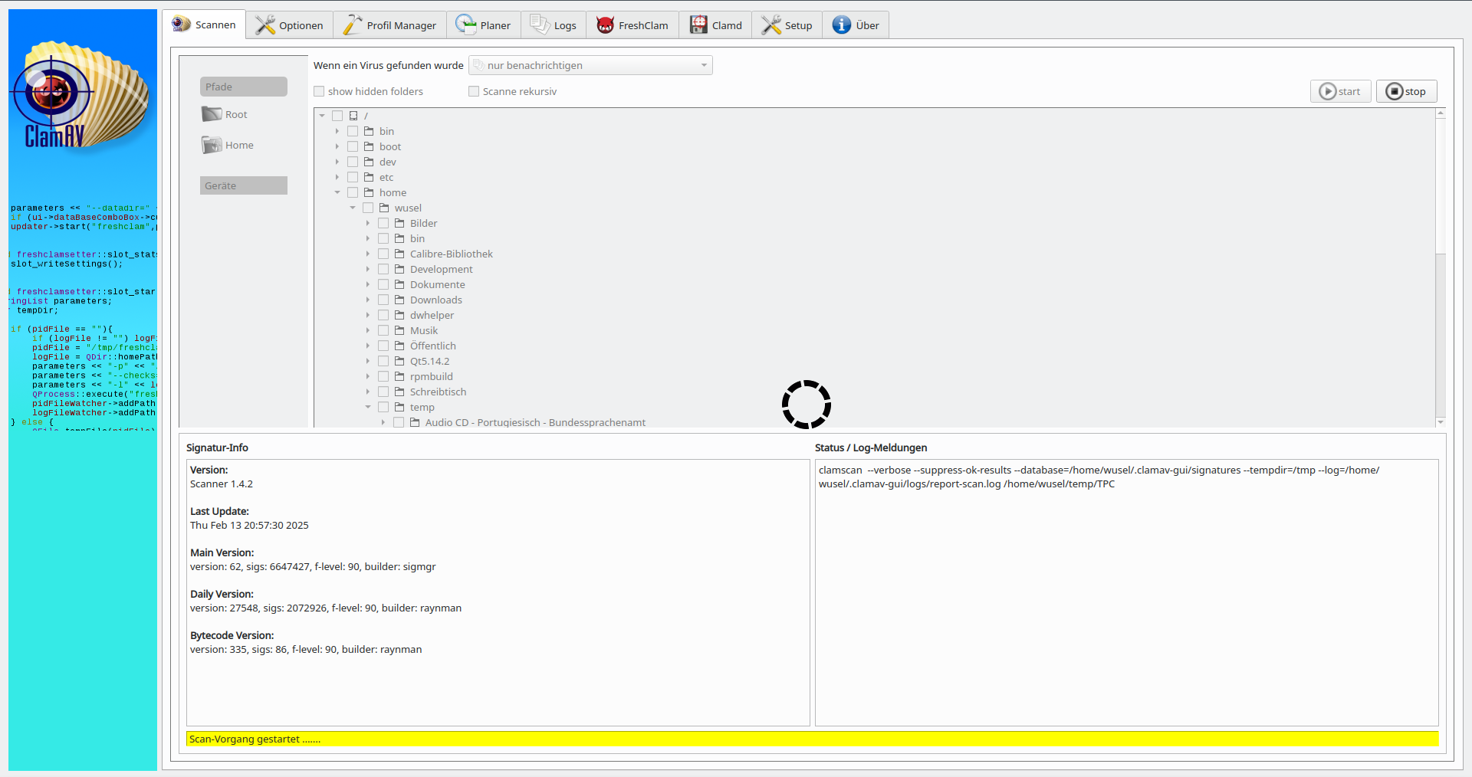Click the Schreibtisch folder icon
Image resolution: width=1472 pixels, height=777 pixels.
point(399,392)
